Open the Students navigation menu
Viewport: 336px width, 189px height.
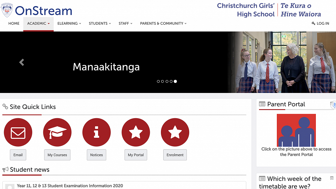coord(100,24)
